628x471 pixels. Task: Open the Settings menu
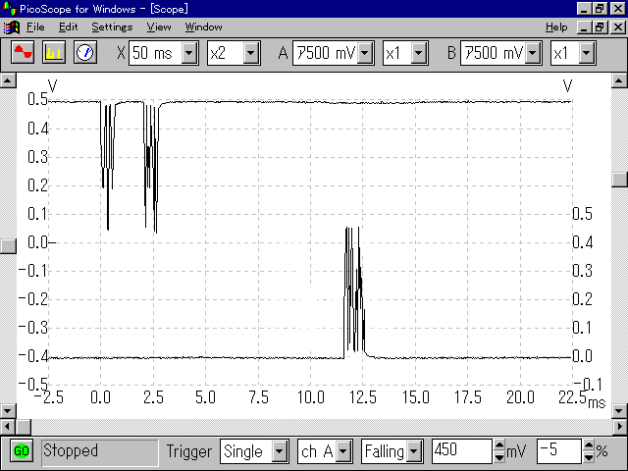pos(112,27)
